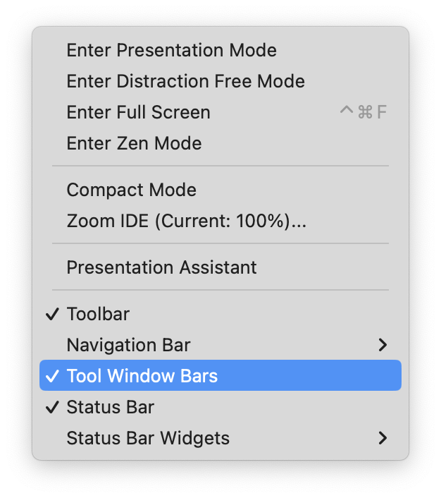441x498 pixels.
Task: Choose Enter Distraction Free Mode
Action: (x=185, y=82)
